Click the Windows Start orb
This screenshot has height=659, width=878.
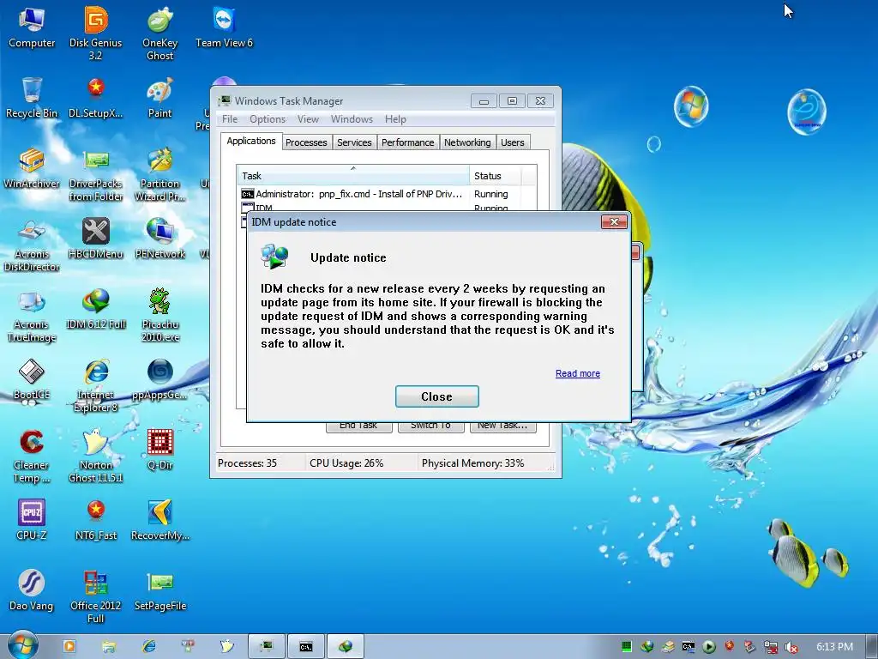22,646
